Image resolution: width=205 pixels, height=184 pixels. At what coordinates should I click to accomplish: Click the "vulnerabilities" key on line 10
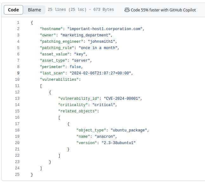[x=59, y=79]
